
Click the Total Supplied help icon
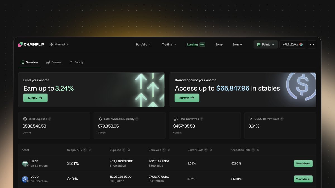pyautogui.click(x=50, y=119)
